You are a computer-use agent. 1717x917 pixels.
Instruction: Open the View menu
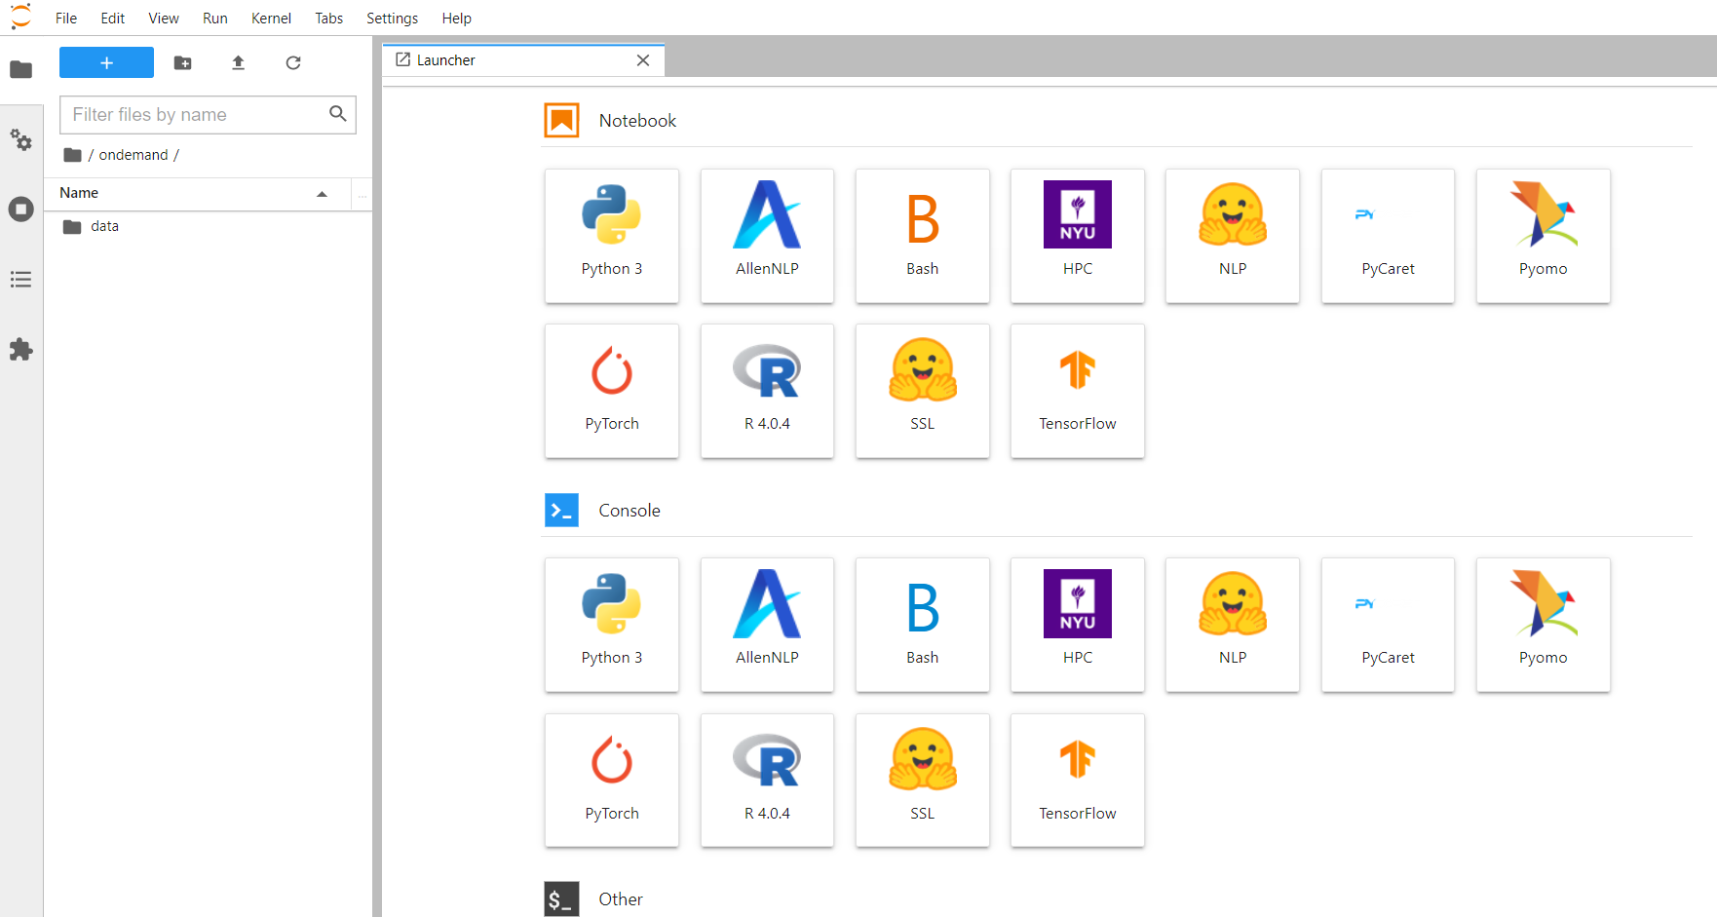click(x=164, y=18)
